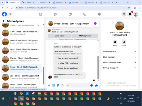
Task: Open Alex's 2 beds conversation
Action: pos(21,33)
